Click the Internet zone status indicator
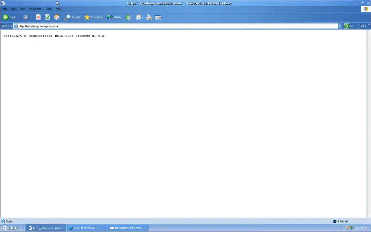This screenshot has height=232, width=371. 341,222
